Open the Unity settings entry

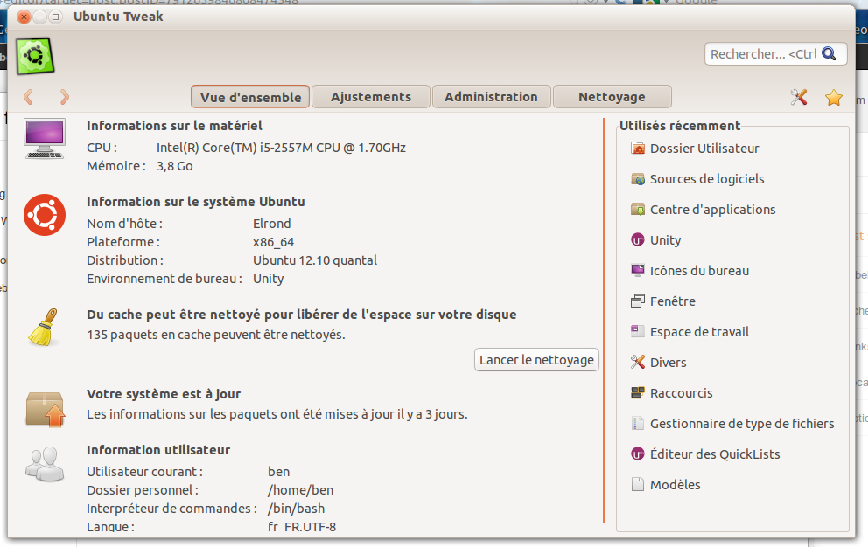665,240
